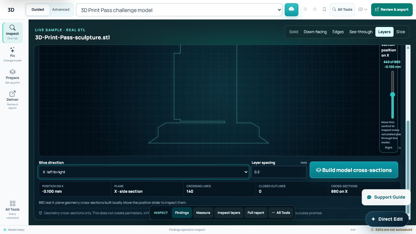The width and height of the screenshot is (416, 234).
Task: Open the Prepare sidebar section
Action: click(12, 76)
